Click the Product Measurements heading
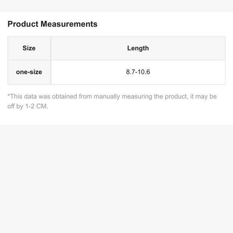233x233 pixels. [x=53, y=24]
